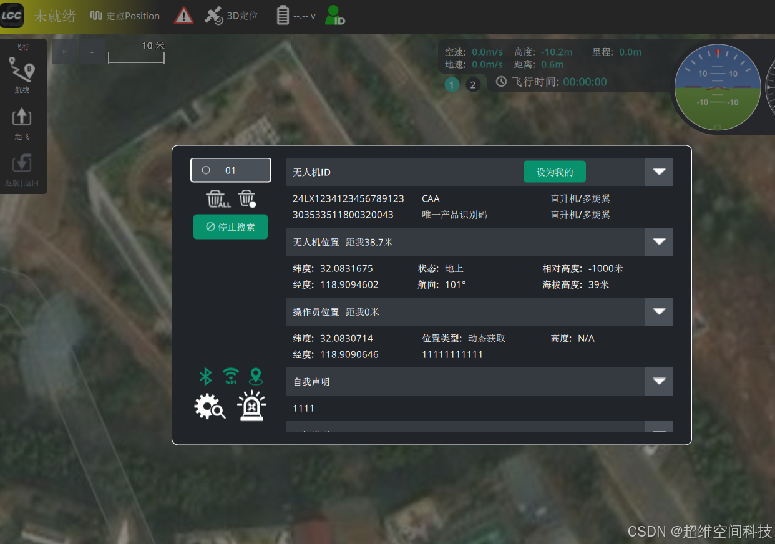Collapse the 无人机ID section arrow
The width and height of the screenshot is (775, 544).
[x=659, y=172]
